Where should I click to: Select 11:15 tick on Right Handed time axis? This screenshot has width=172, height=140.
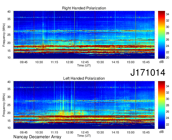point(54,62)
